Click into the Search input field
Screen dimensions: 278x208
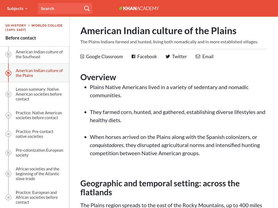click(59, 8)
